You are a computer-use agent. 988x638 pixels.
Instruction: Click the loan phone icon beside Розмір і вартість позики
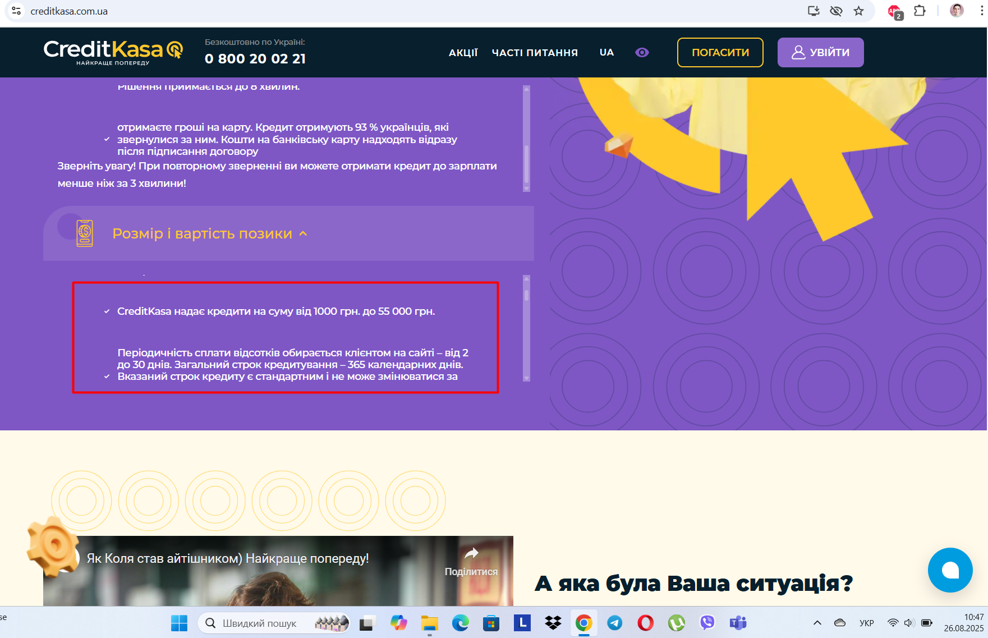coord(85,233)
